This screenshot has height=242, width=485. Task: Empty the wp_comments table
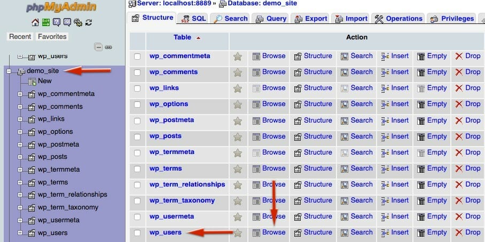point(432,72)
